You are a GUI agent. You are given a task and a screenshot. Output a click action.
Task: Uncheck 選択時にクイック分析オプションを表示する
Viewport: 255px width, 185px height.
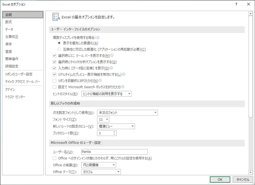[x=54, y=62]
